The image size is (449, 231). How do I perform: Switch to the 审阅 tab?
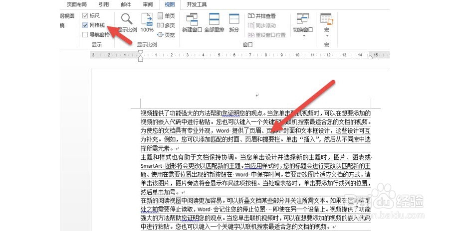(148, 4)
